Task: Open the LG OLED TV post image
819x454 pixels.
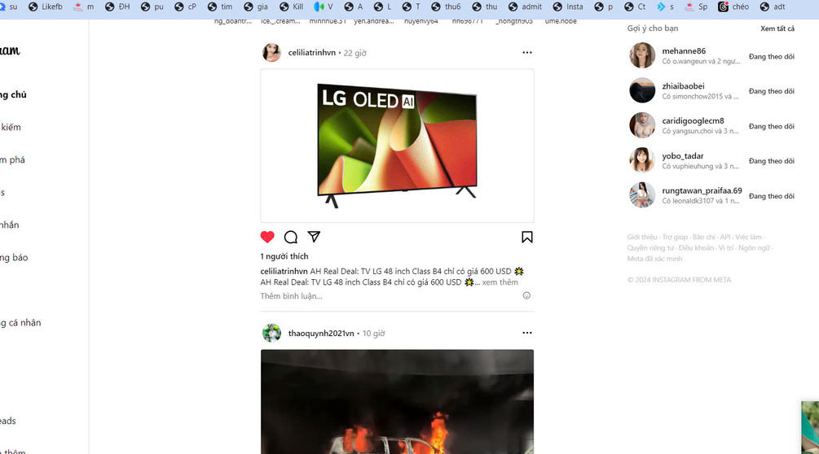Action: 398,146
